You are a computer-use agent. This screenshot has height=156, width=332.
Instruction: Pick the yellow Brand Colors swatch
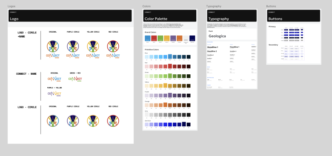pyautogui.click(x=167, y=38)
